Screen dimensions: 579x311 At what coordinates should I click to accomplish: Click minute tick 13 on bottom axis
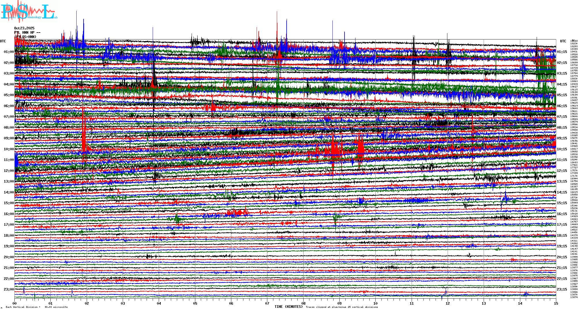[484, 304]
